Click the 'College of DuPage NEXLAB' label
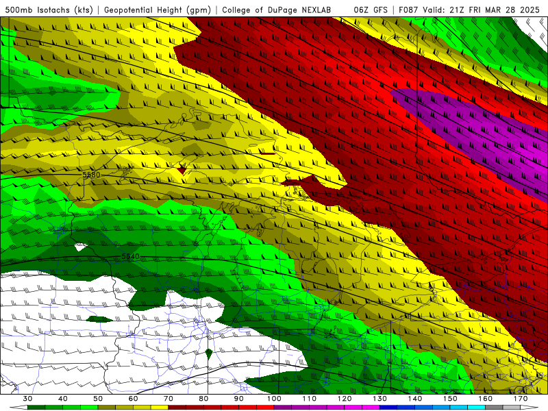Viewport: 548px width, 411px height. (277, 10)
